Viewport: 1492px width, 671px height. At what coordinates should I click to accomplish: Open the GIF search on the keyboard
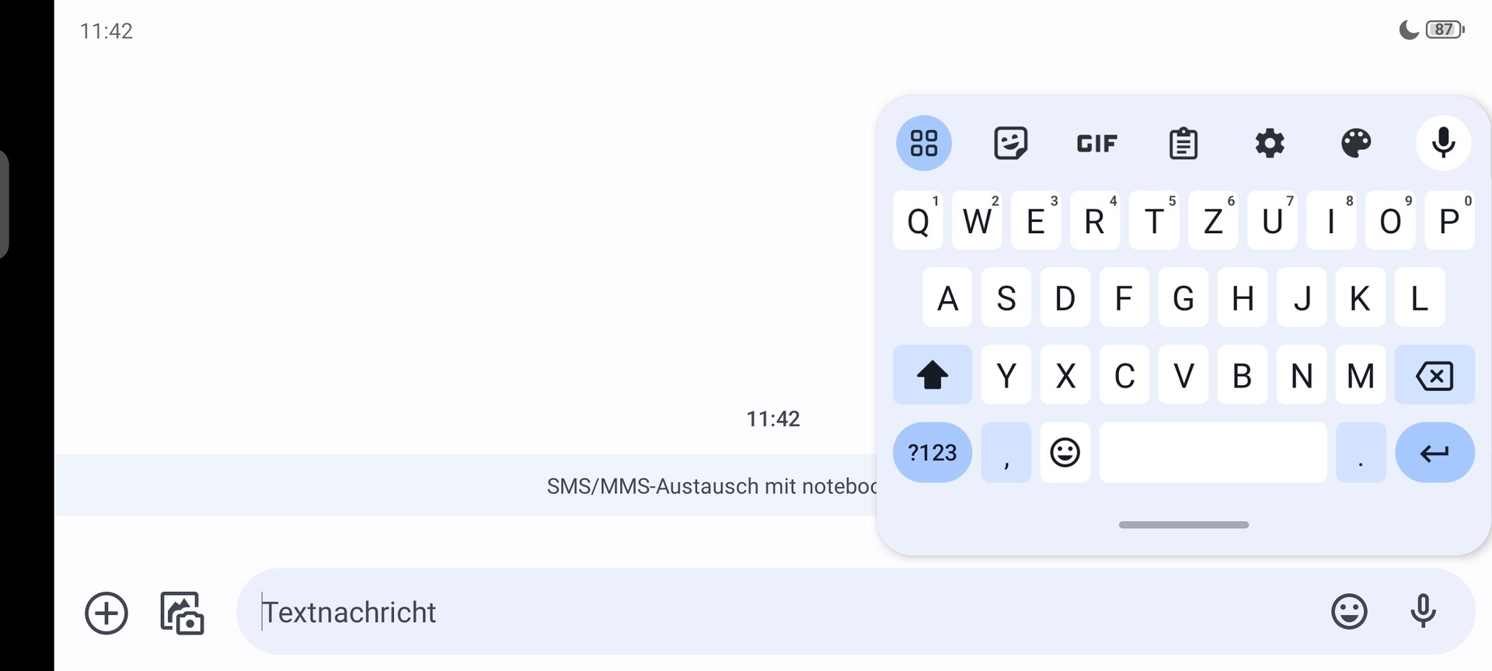click(x=1096, y=143)
